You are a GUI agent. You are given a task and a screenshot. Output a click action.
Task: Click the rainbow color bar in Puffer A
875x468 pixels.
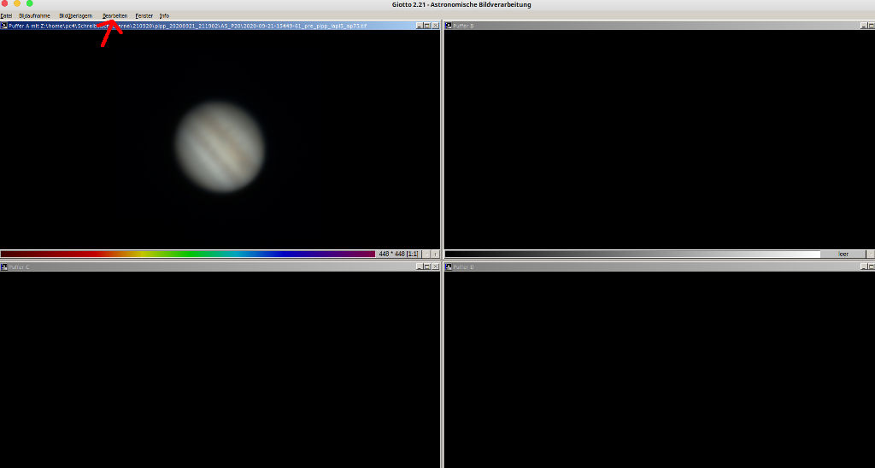coord(188,254)
